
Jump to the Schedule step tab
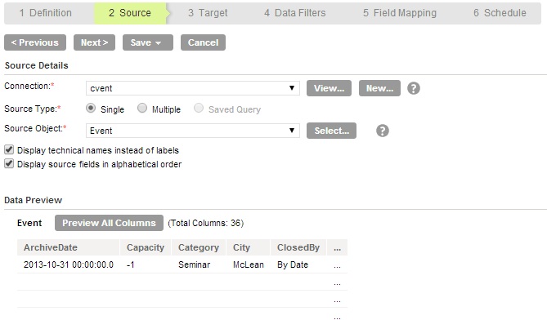point(500,13)
